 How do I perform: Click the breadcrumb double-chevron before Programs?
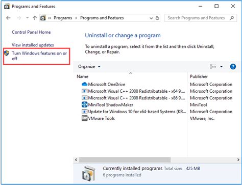coord(50,18)
